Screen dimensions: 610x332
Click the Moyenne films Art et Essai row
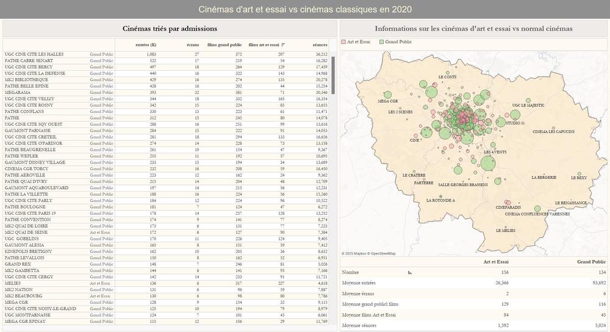pos(474,315)
